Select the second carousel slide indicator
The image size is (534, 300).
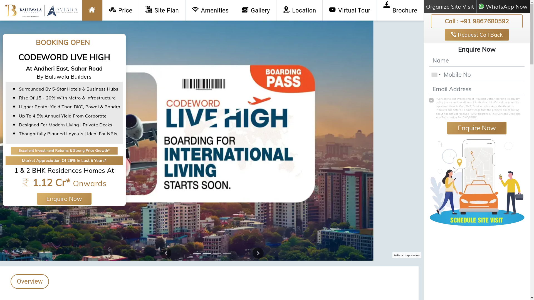(207, 253)
